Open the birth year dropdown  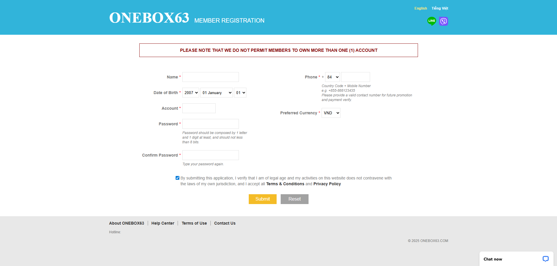click(190, 93)
